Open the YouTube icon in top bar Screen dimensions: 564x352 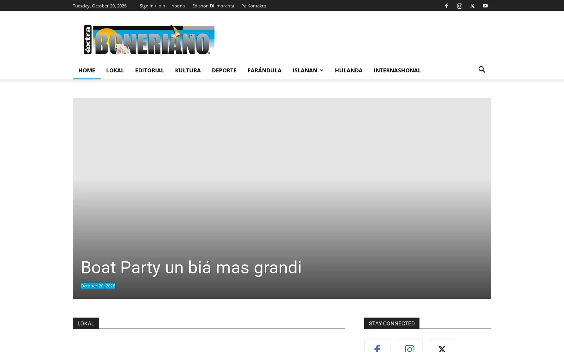pyautogui.click(x=485, y=5)
